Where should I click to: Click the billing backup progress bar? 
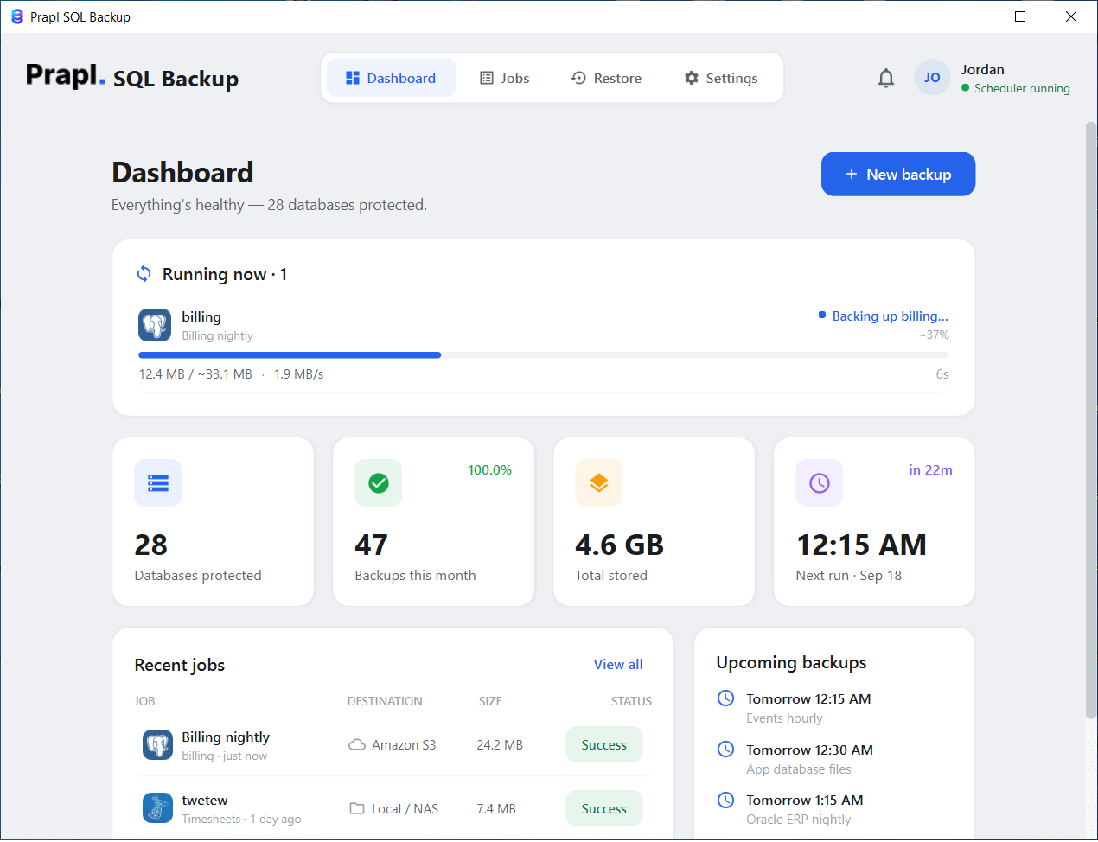point(544,355)
